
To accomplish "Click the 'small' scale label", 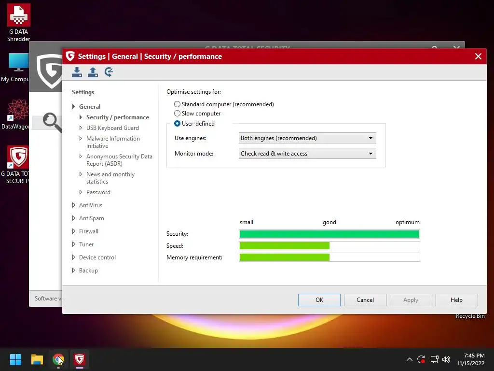I will (x=247, y=222).
